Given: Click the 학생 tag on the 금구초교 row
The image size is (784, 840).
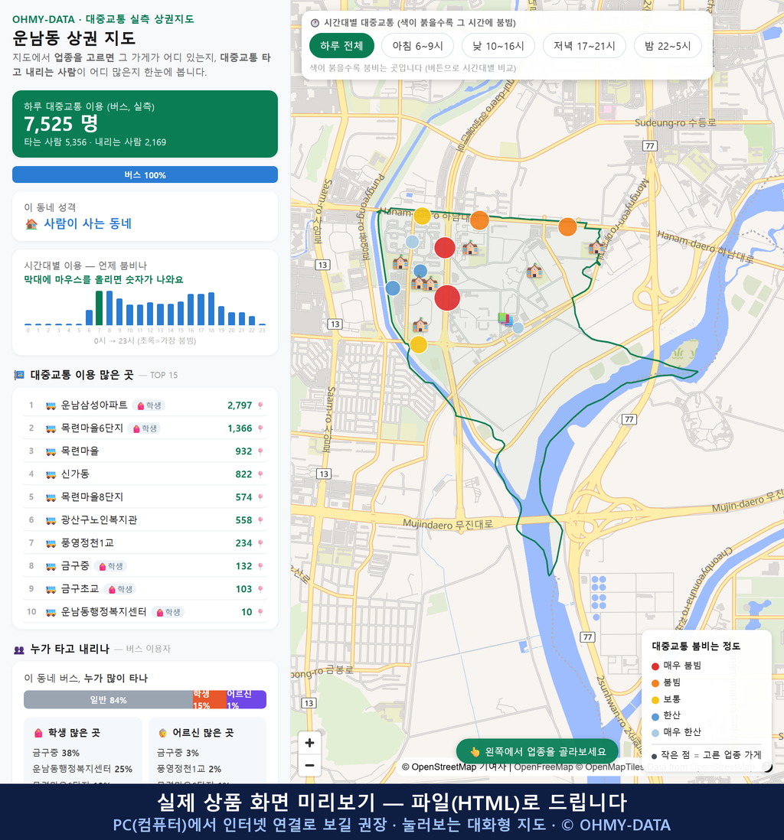Looking at the screenshot, I should (120, 589).
